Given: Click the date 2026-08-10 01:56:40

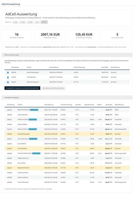Looking at the screenshot, I should click(x=51, y=182).
